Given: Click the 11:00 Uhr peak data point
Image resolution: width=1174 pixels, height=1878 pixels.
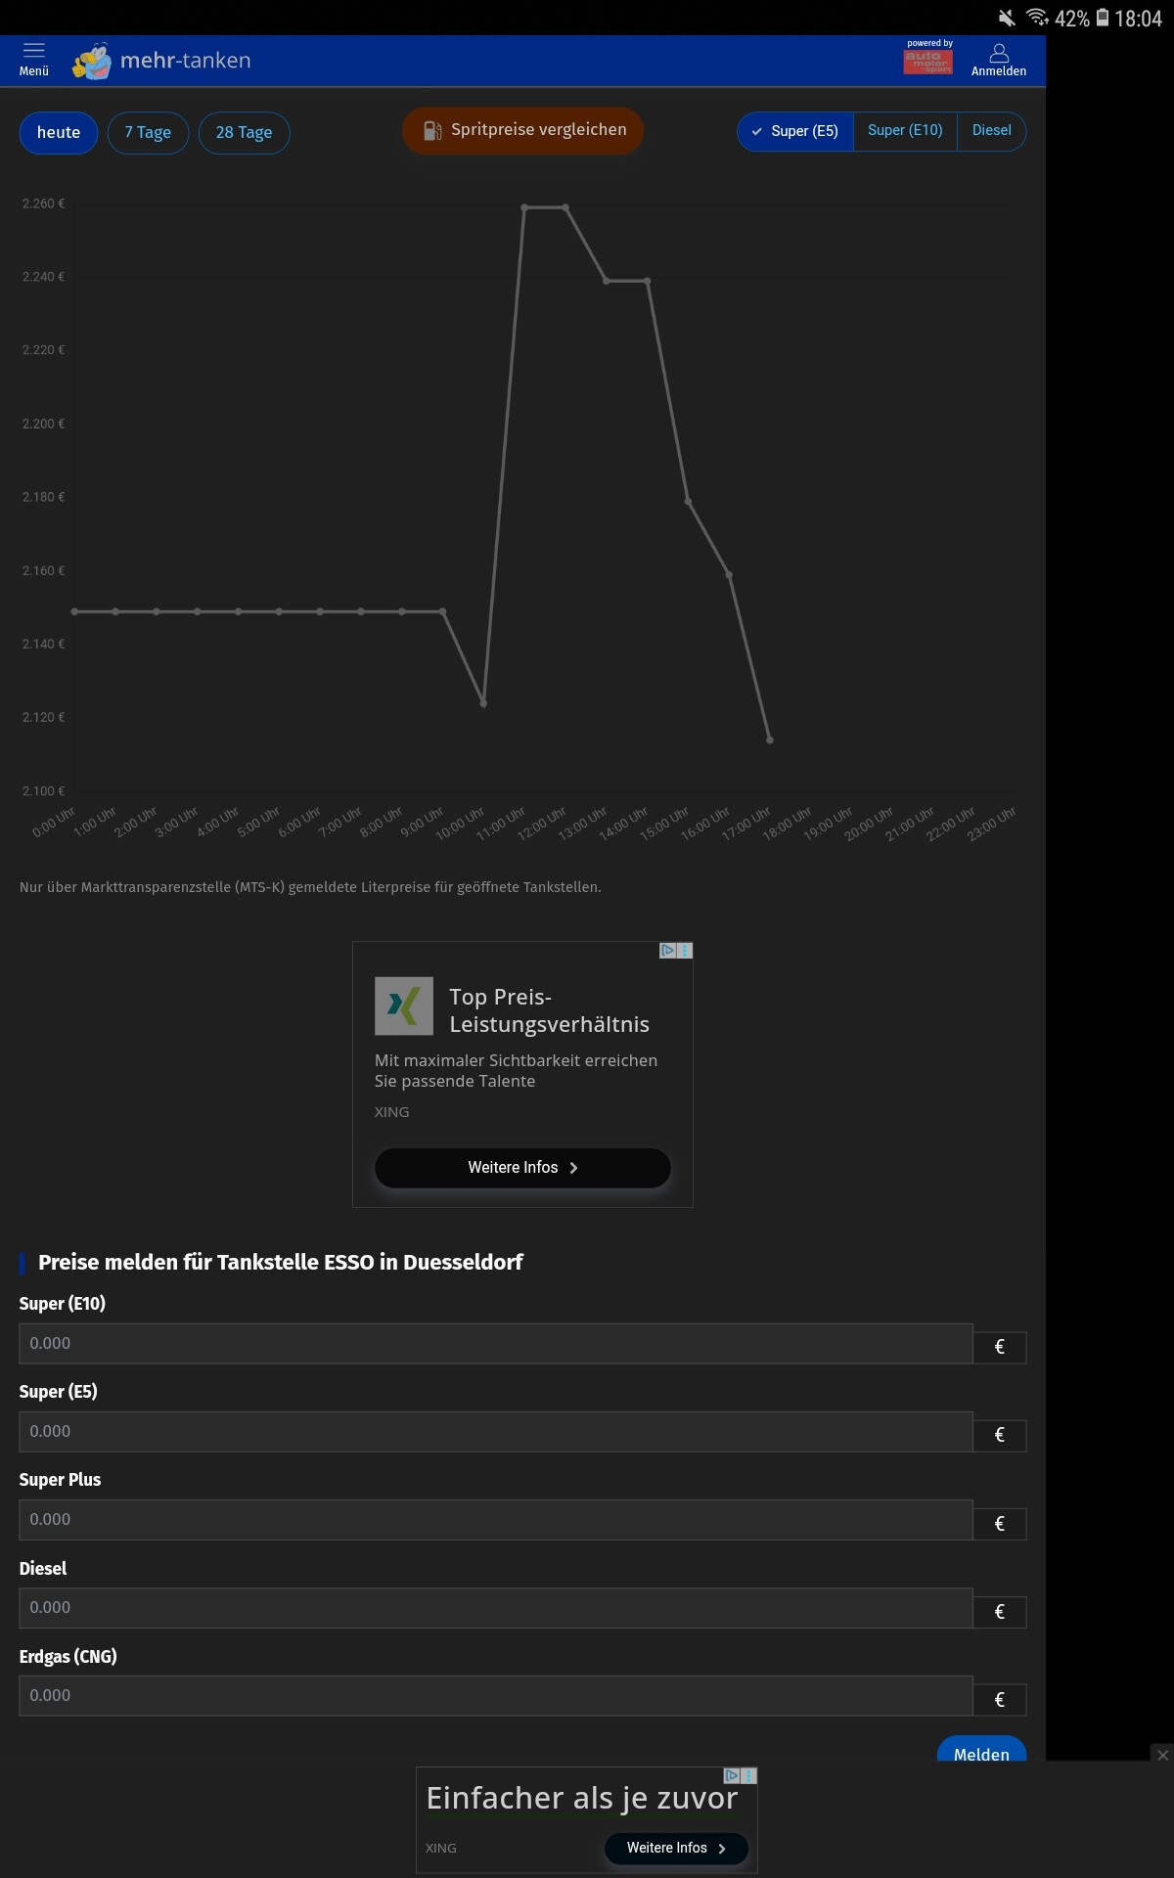Looking at the screenshot, I should click(x=524, y=207).
